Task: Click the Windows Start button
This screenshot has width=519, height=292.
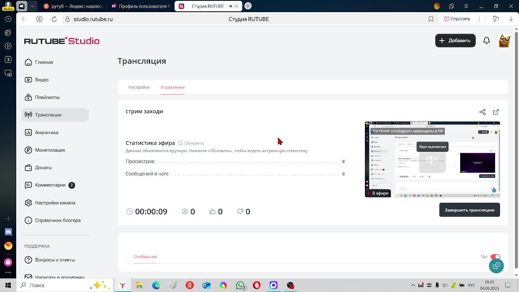Action: (x=8, y=285)
